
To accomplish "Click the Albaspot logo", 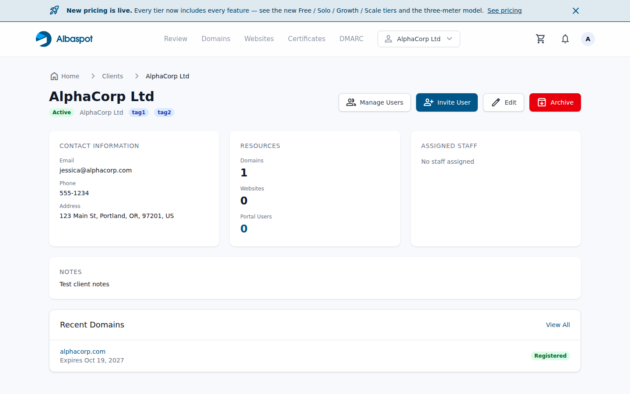I will click(x=64, y=39).
